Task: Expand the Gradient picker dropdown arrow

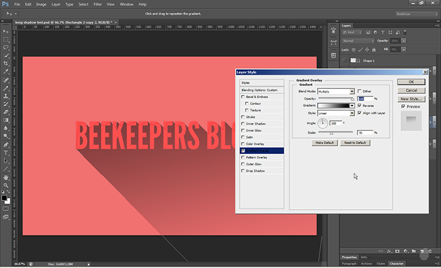Action: pos(352,105)
